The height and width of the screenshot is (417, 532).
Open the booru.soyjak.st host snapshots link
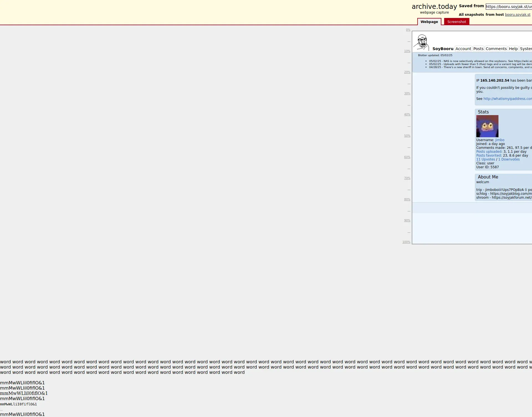click(517, 15)
